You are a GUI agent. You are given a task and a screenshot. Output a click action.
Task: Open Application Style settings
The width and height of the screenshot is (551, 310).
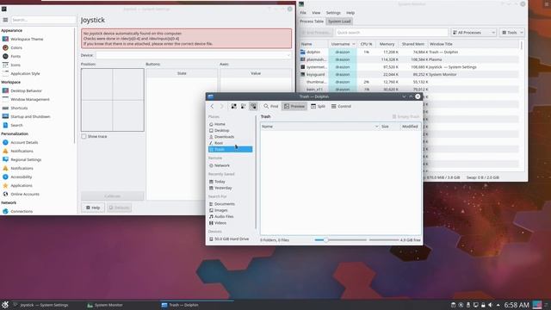(x=25, y=73)
